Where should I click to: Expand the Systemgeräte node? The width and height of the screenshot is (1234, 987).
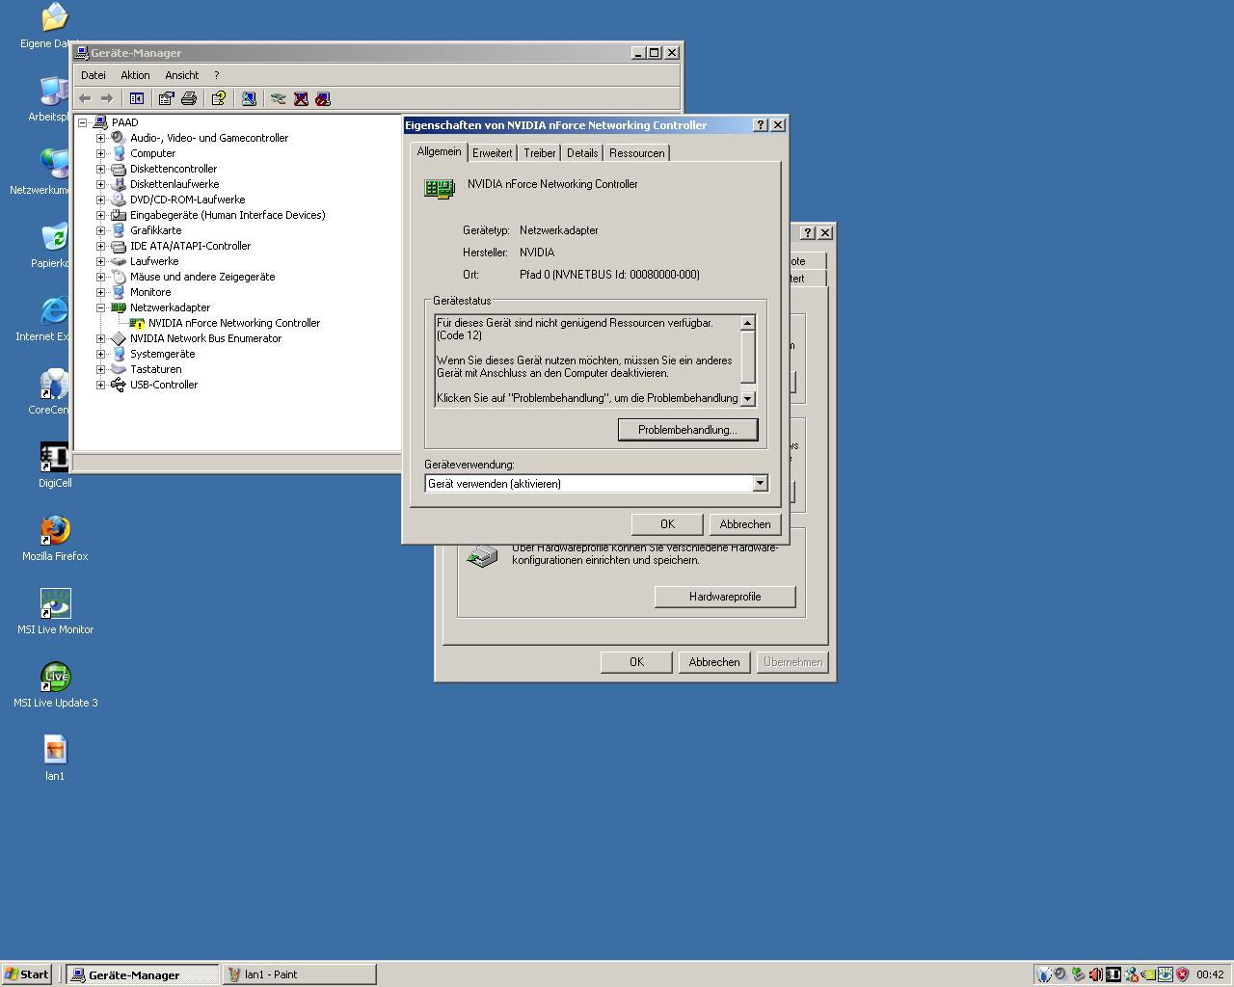coord(100,354)
